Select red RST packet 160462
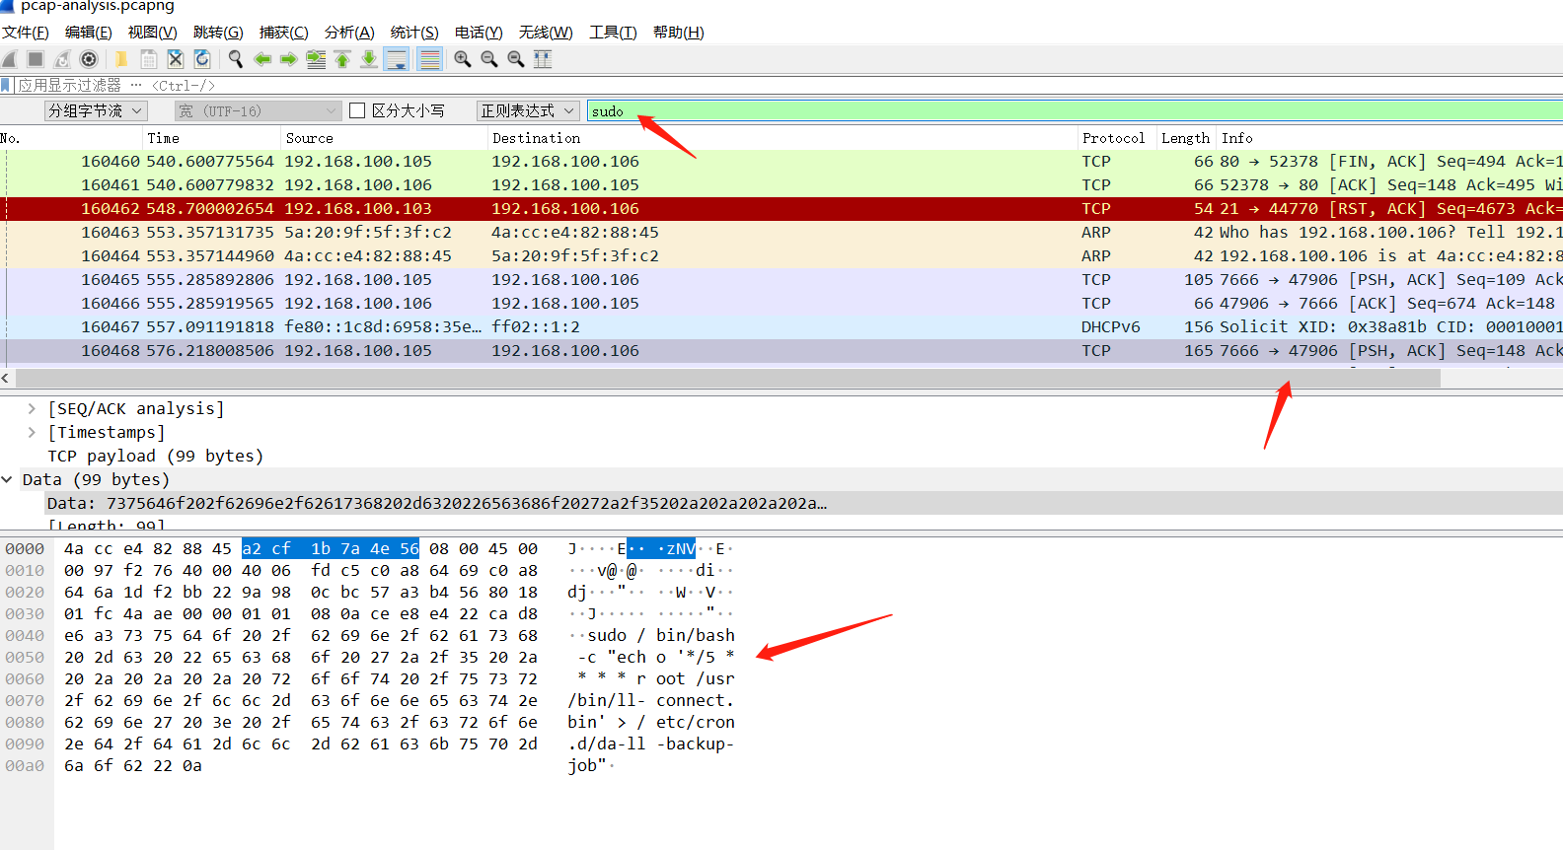 (x=781, y=209)
